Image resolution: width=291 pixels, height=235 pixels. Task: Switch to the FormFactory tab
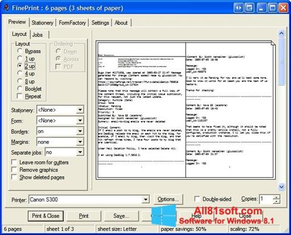point(72,23)
